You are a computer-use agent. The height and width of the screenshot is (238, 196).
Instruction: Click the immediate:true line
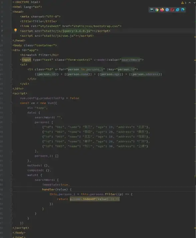56,185
